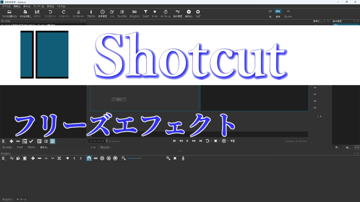
Task: Open キーフレーム panel from main toolbar
Action: click(166, 13)
